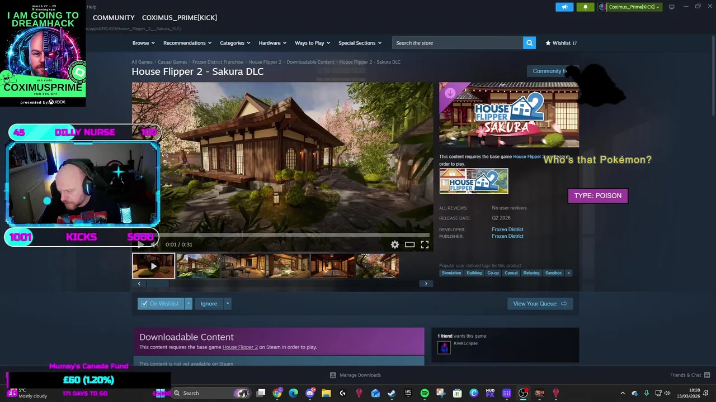The width and height of the screenshot is (716, 402).
Task: Click inside the store search field
Action: coord(458,43)
